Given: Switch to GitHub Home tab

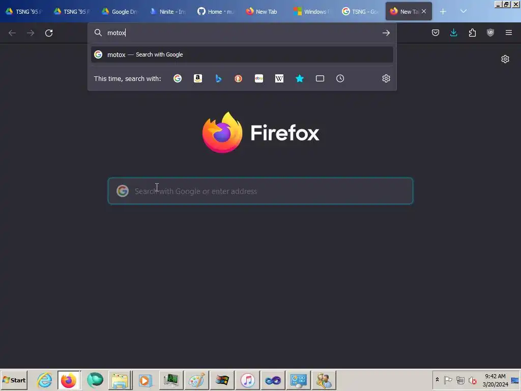Looking at the screenshot, I should click(216, 12).
